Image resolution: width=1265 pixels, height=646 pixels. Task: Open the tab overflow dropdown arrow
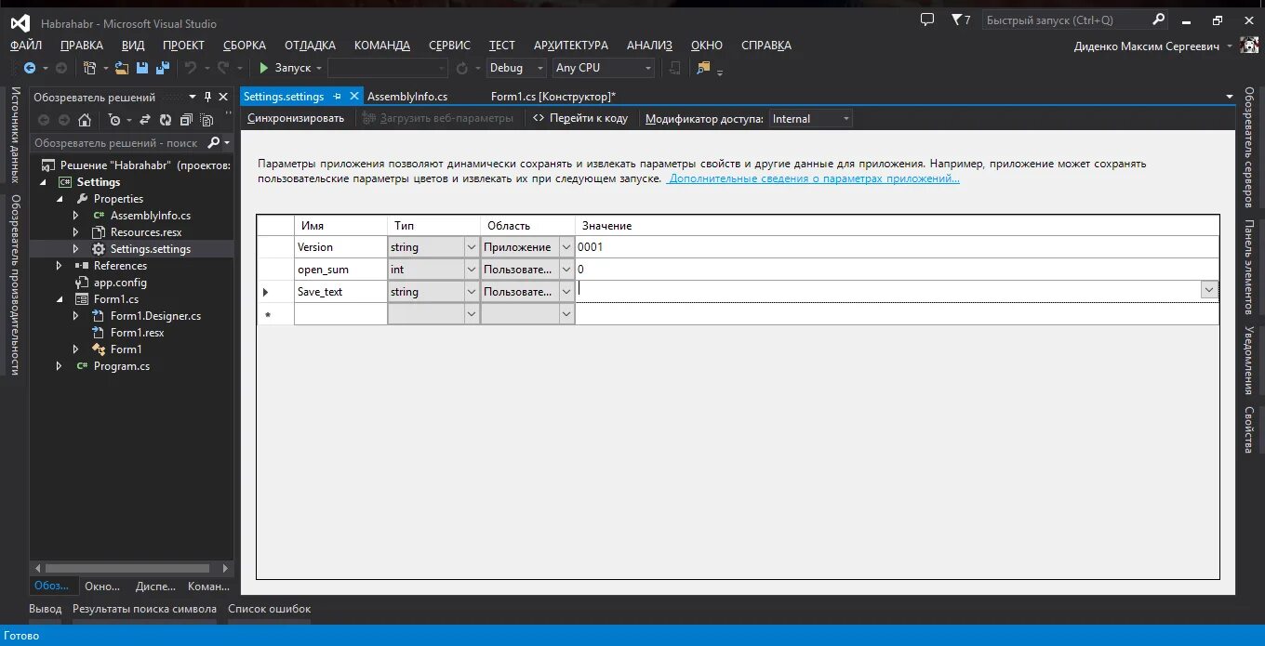tap(1230, 96)
